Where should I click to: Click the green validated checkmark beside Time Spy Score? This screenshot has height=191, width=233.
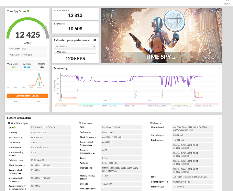point(28,11)
